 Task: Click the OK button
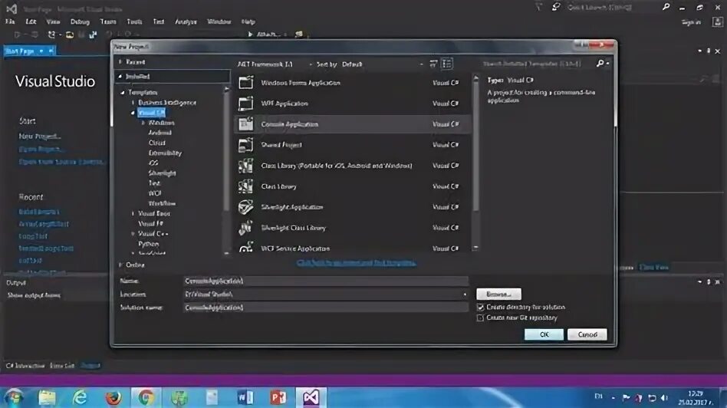pyautogui.click(x=544, y=334)
